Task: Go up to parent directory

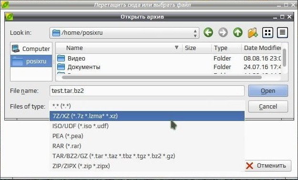Action: point(238,32)
